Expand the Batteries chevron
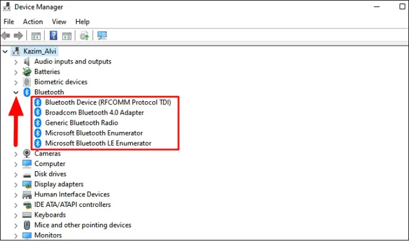Viewport: 409px width, 241px height. (x=16, y=72)
